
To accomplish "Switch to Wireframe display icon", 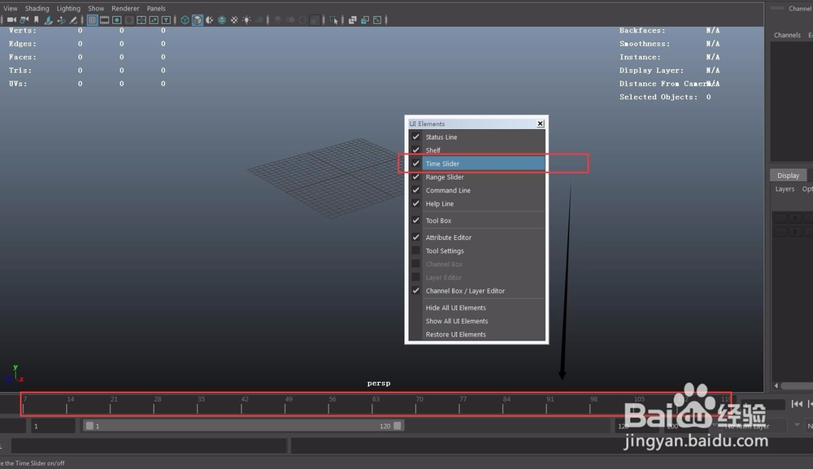I will 185,20.
